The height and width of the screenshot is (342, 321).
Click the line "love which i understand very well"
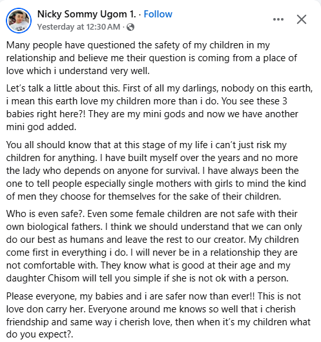coord(78,71)
